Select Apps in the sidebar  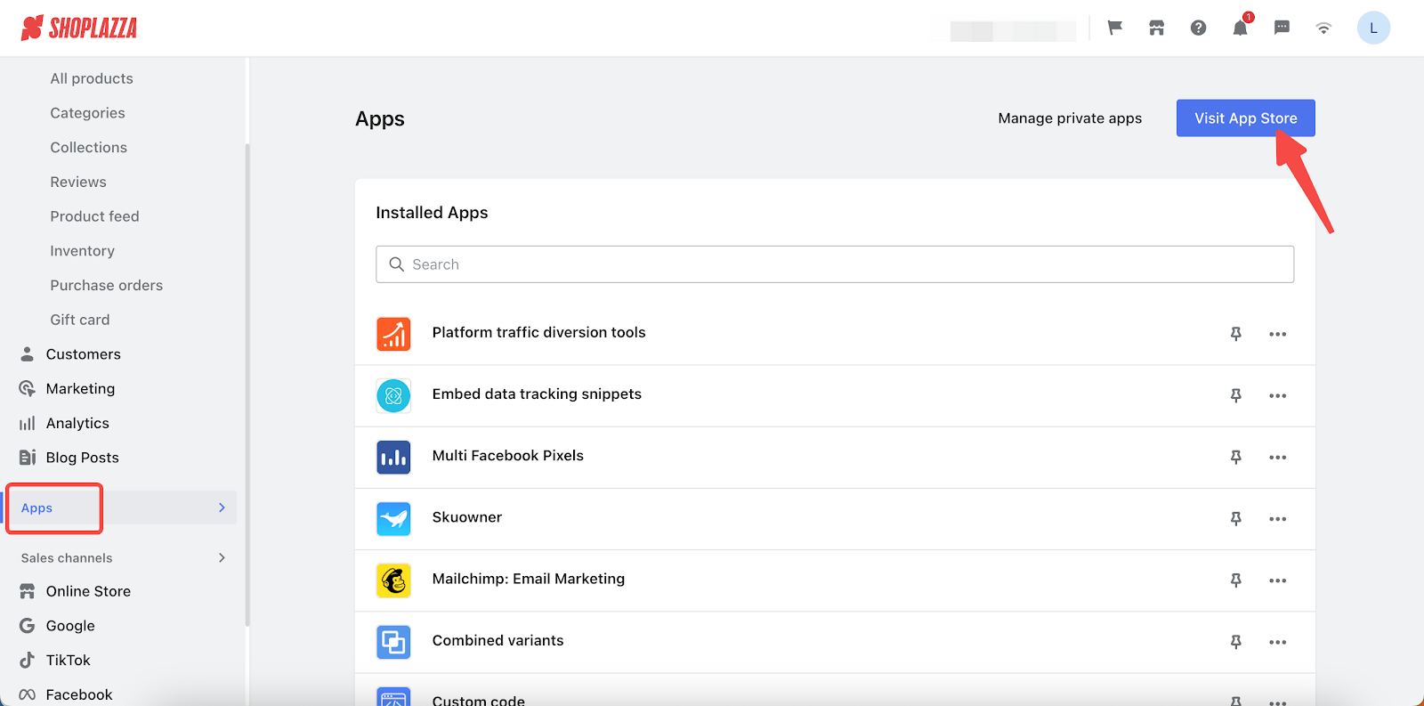point(36,508)
